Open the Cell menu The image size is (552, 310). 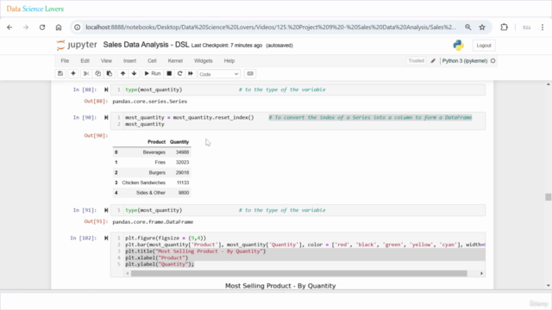(x=152, y=61)
